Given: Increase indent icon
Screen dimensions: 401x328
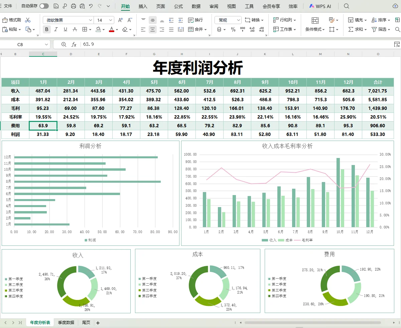Looking at the screenshot, I should click(x=180, y=20).
